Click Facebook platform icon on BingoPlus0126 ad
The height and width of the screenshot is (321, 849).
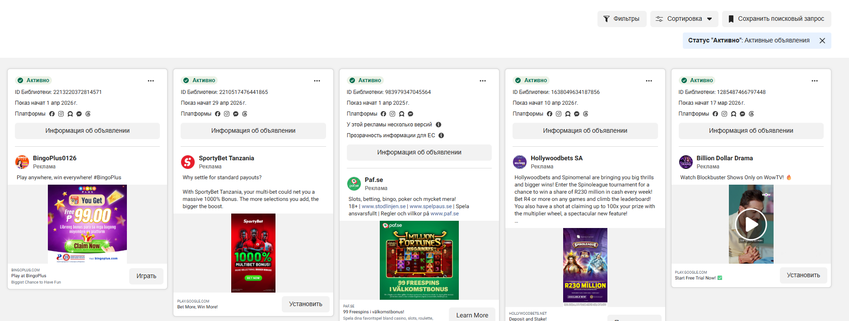point(52,114)
